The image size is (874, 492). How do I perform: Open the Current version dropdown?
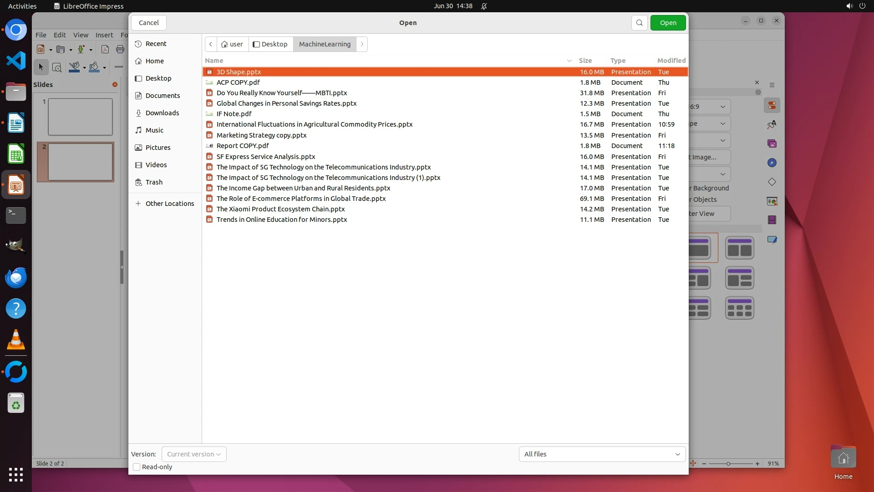point(194,454)
